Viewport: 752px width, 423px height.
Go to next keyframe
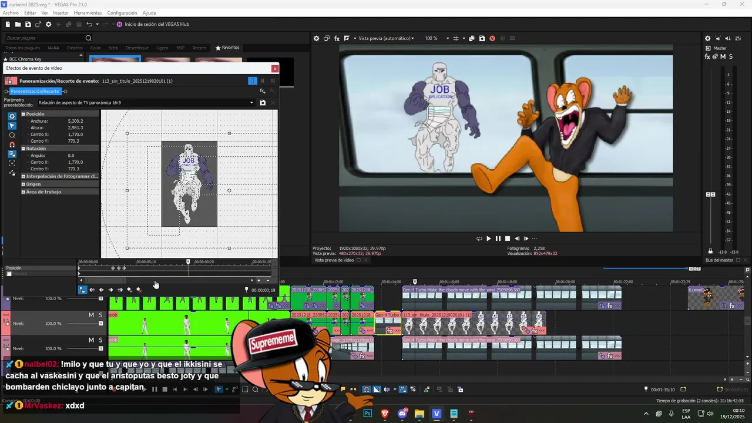pyautogui.click(x=111, y=290)
